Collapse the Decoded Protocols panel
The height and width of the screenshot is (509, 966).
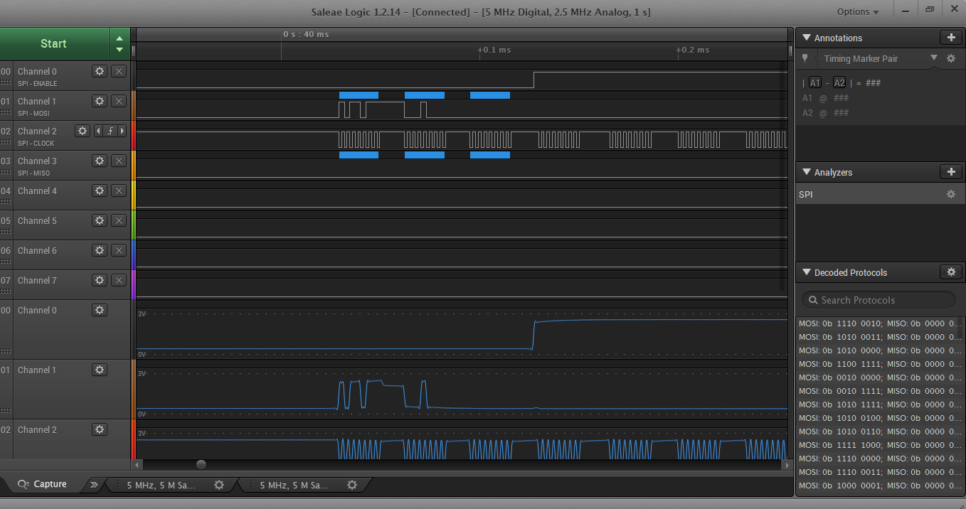807,272
